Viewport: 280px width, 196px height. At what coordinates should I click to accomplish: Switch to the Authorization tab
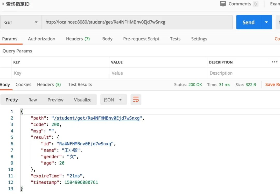pyautogui.click(x=41, y=39)
